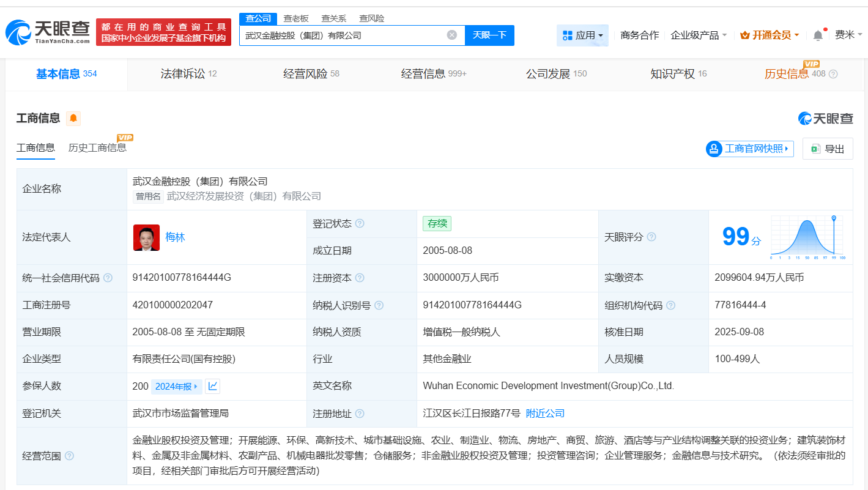Click the legal representative's photo thumbnail

tap(146, 237)
